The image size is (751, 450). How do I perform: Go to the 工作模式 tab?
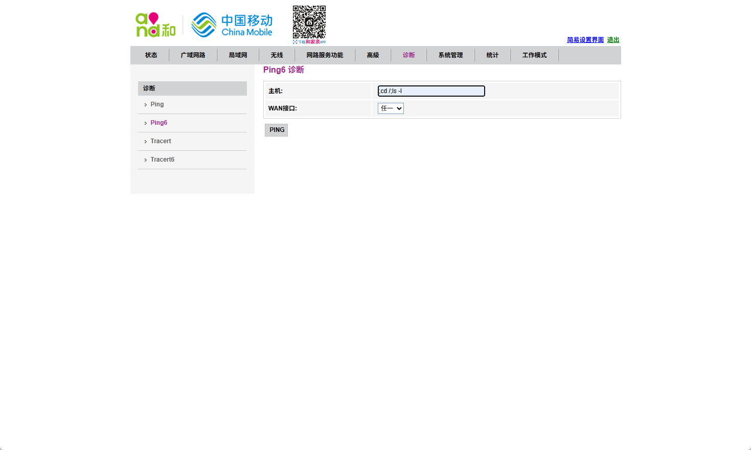coord(534,55)
